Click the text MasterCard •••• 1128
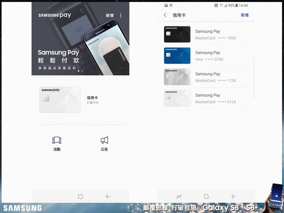284x213 pixels. 215,80
